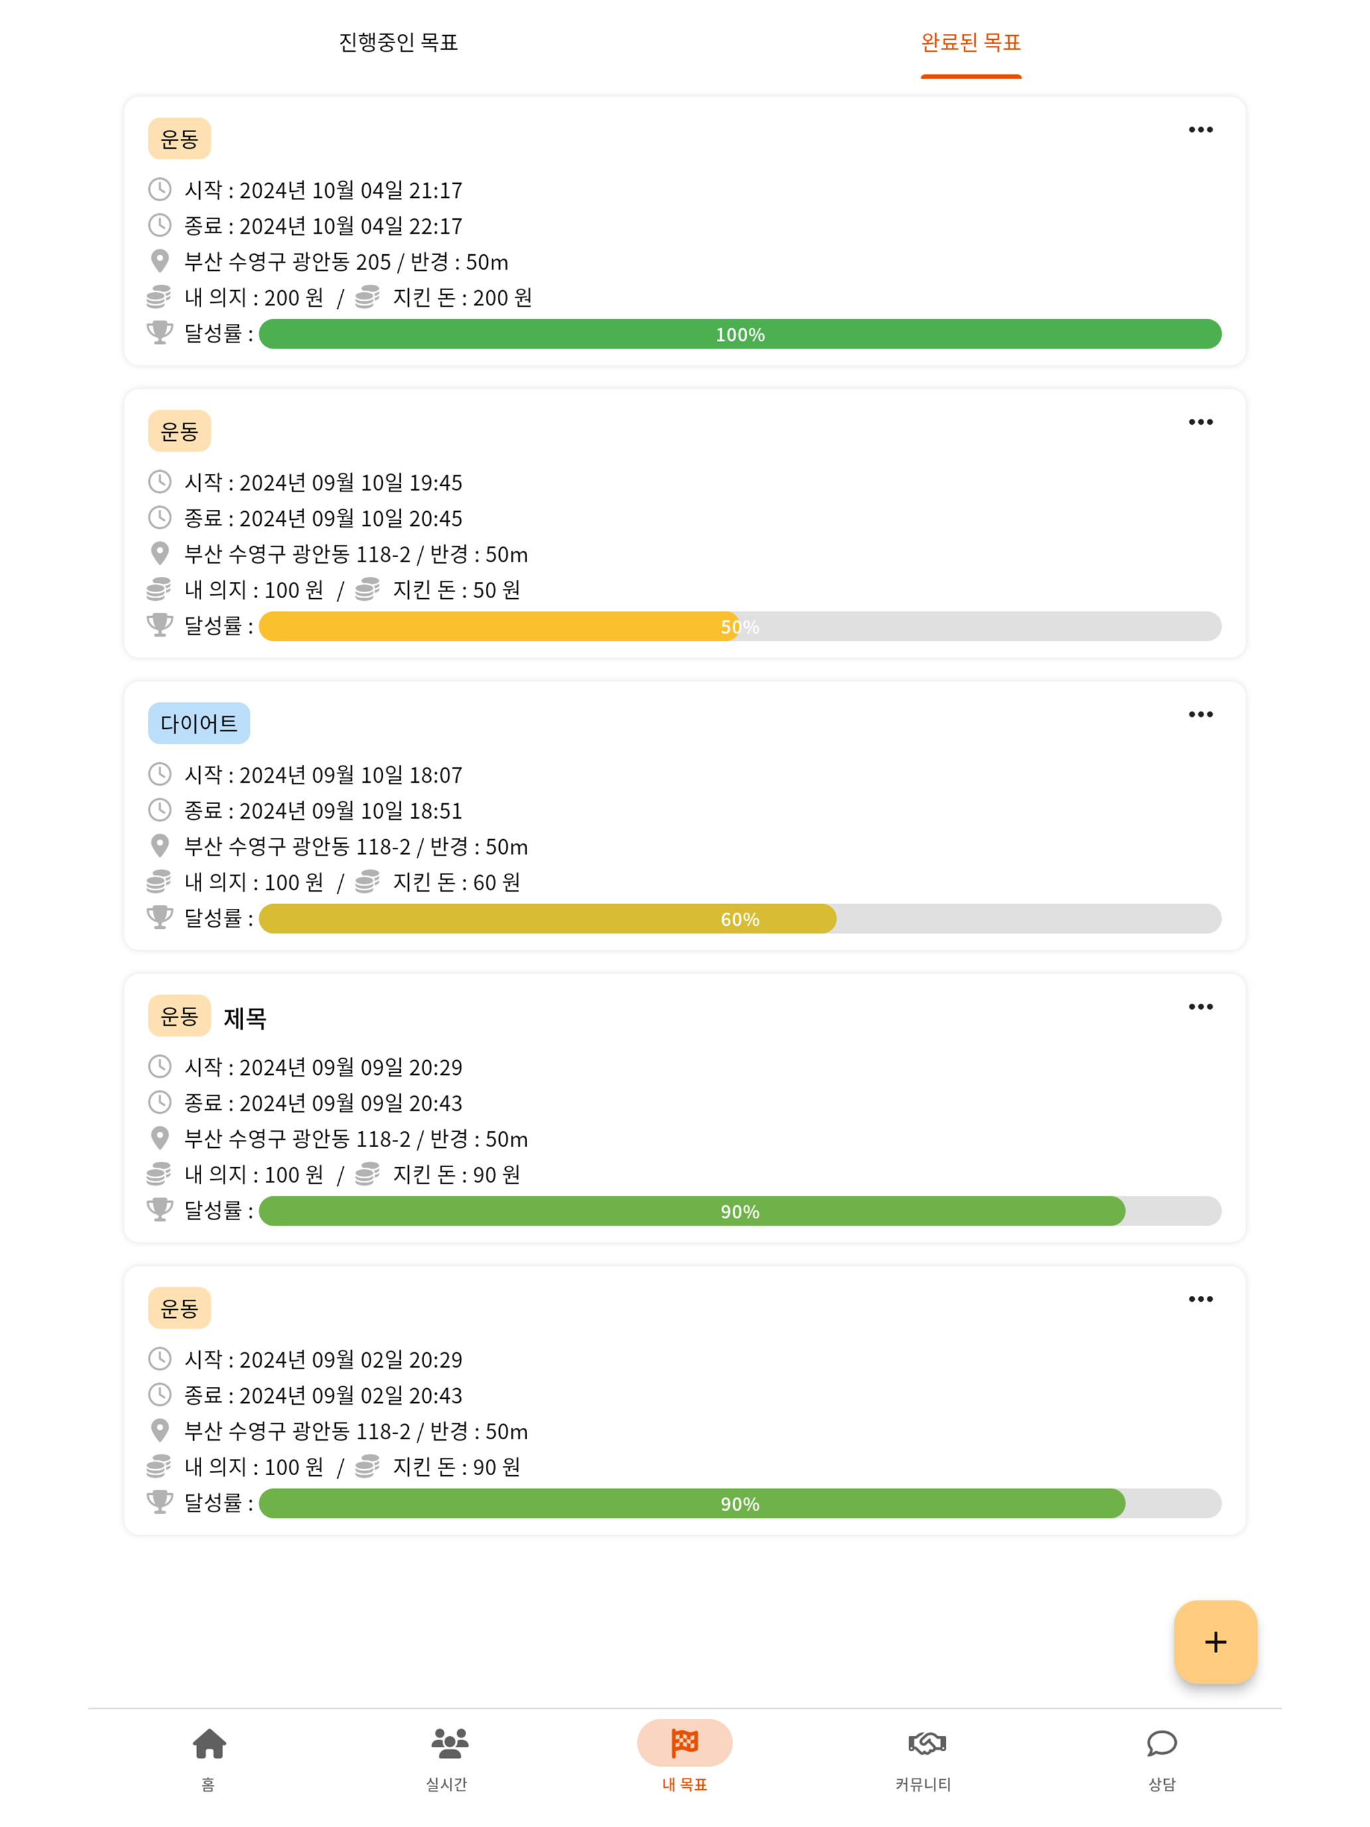Open more options for the 제목 goal card

tap(1200, 1007)
